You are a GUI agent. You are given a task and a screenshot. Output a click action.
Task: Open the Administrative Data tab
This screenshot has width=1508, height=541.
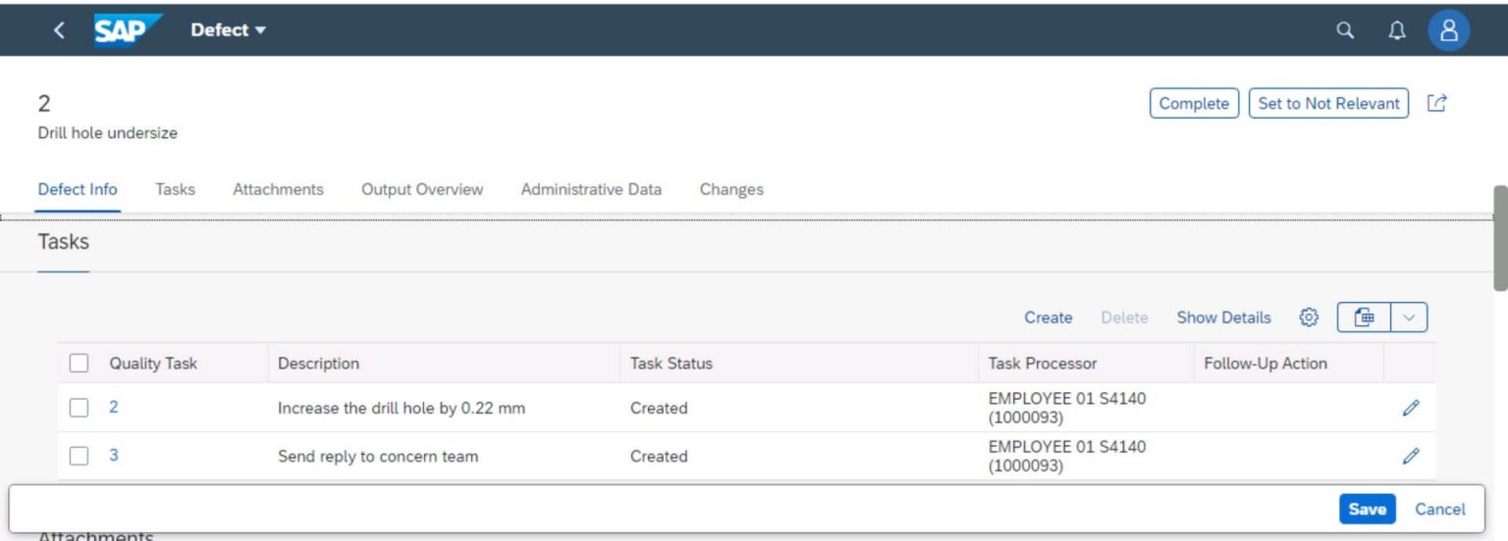point(591,189)
